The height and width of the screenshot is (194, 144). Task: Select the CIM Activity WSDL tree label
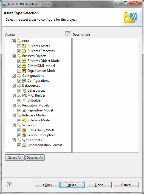click(x=41, y=130)
